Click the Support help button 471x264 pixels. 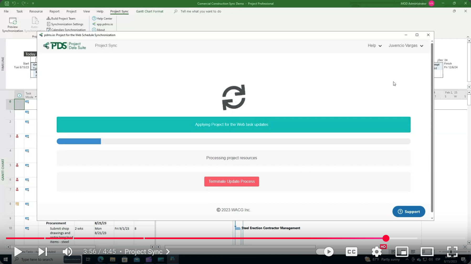pyautogui.click(x=409, y=212)
